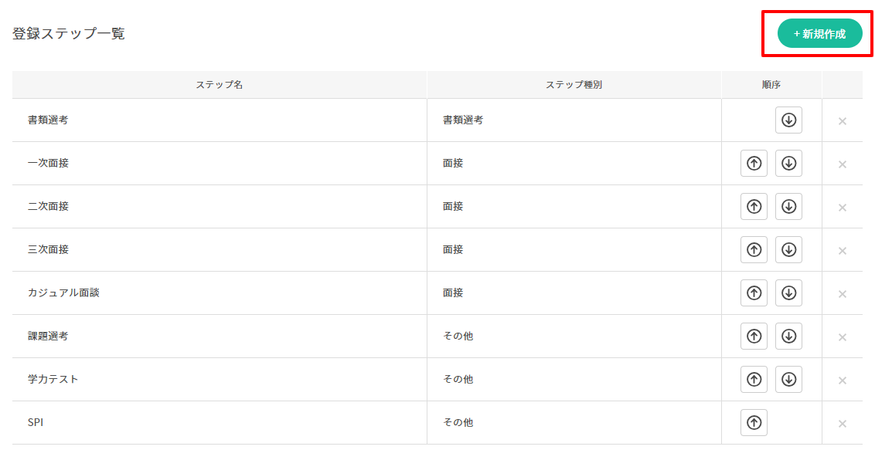Move 二次面接 step up
Viewport: 875px width, 460px height.
pos(754,207)
